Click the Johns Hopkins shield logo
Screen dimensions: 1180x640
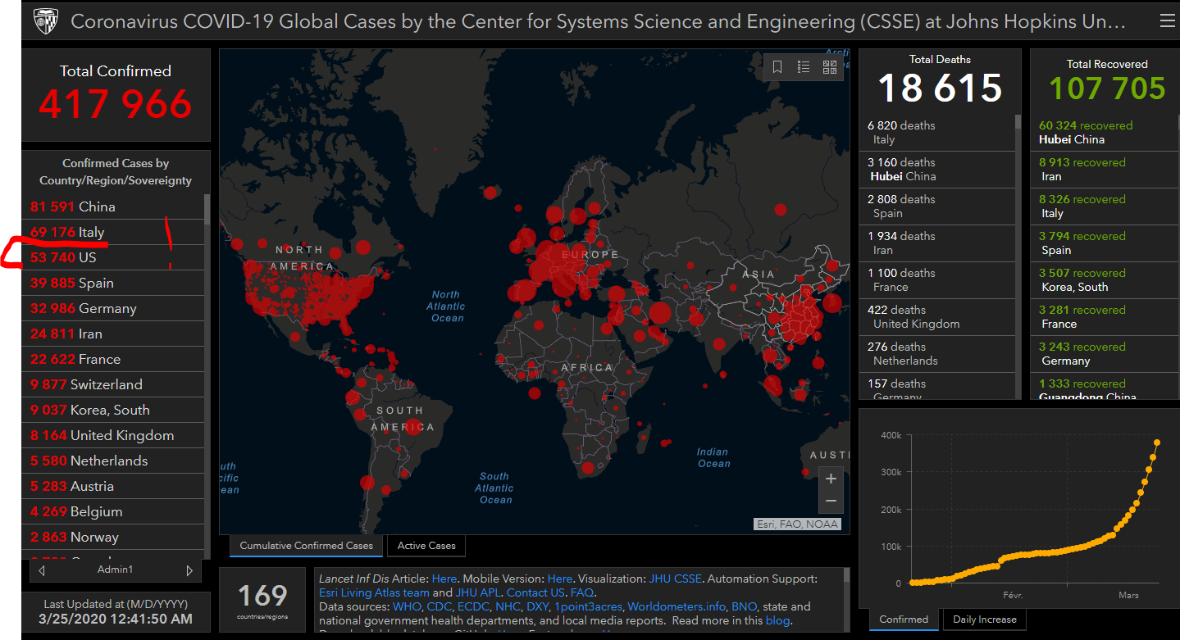[45, 22]
